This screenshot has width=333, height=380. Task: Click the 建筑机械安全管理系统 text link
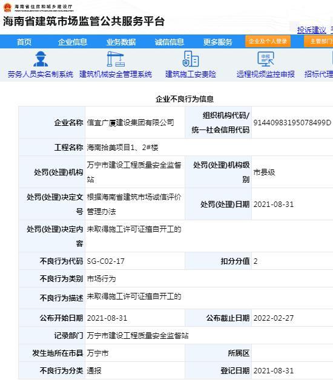pos(116,74)
